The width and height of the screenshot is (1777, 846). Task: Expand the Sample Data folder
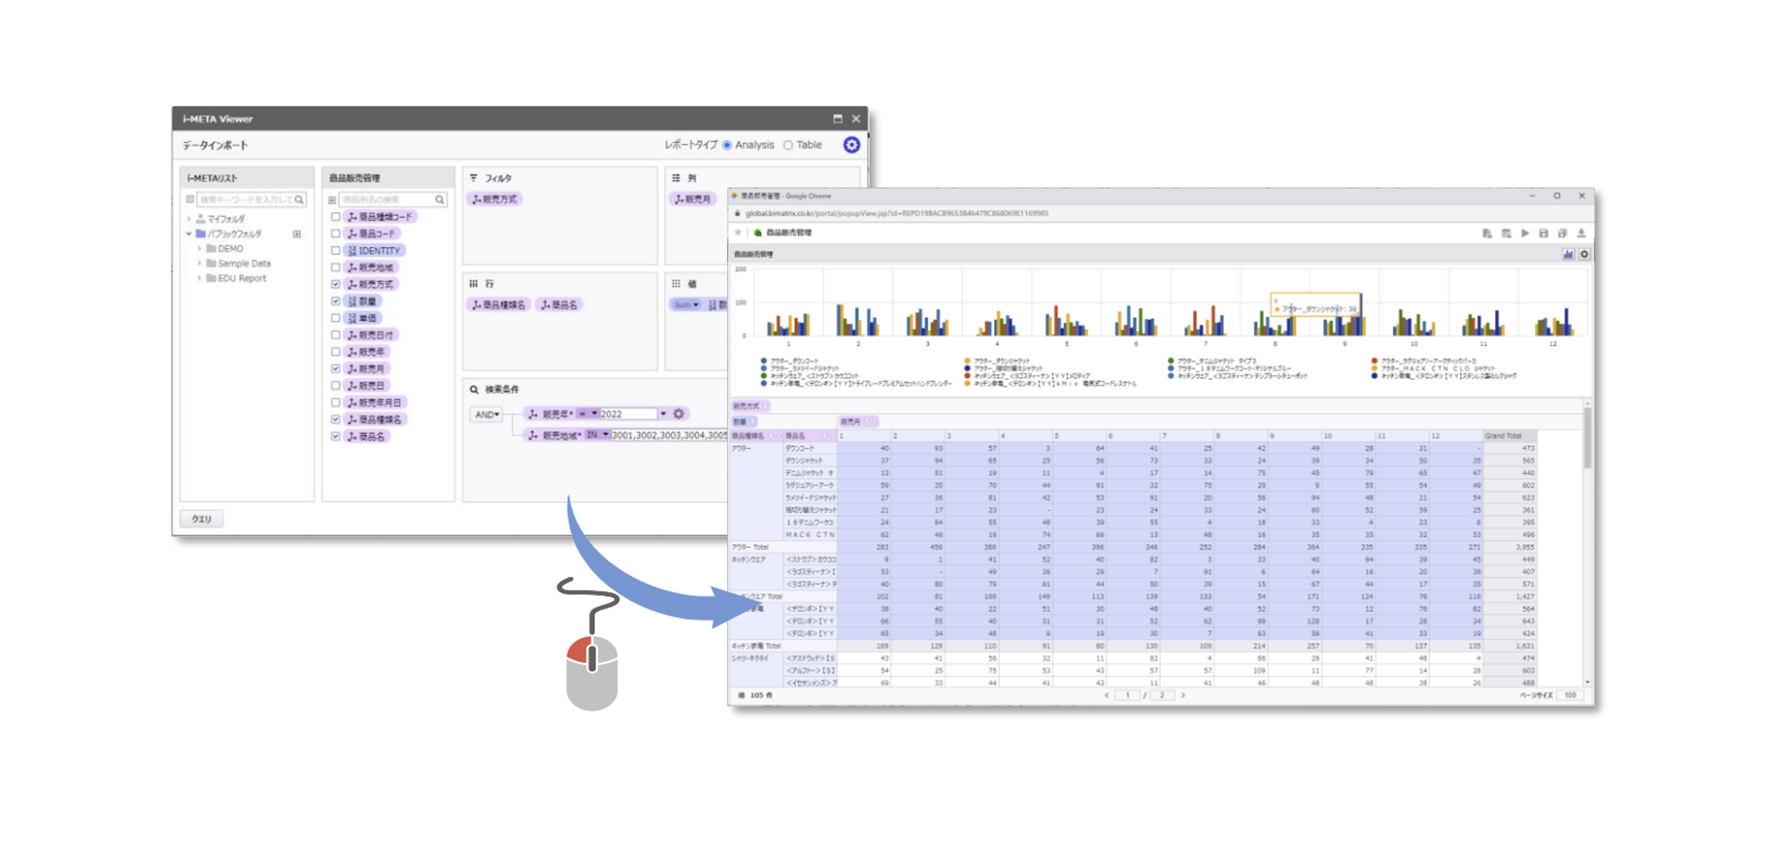point(199,263)
